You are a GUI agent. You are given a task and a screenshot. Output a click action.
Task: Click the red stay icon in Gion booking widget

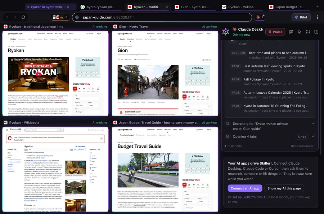[x=184, y=97]
